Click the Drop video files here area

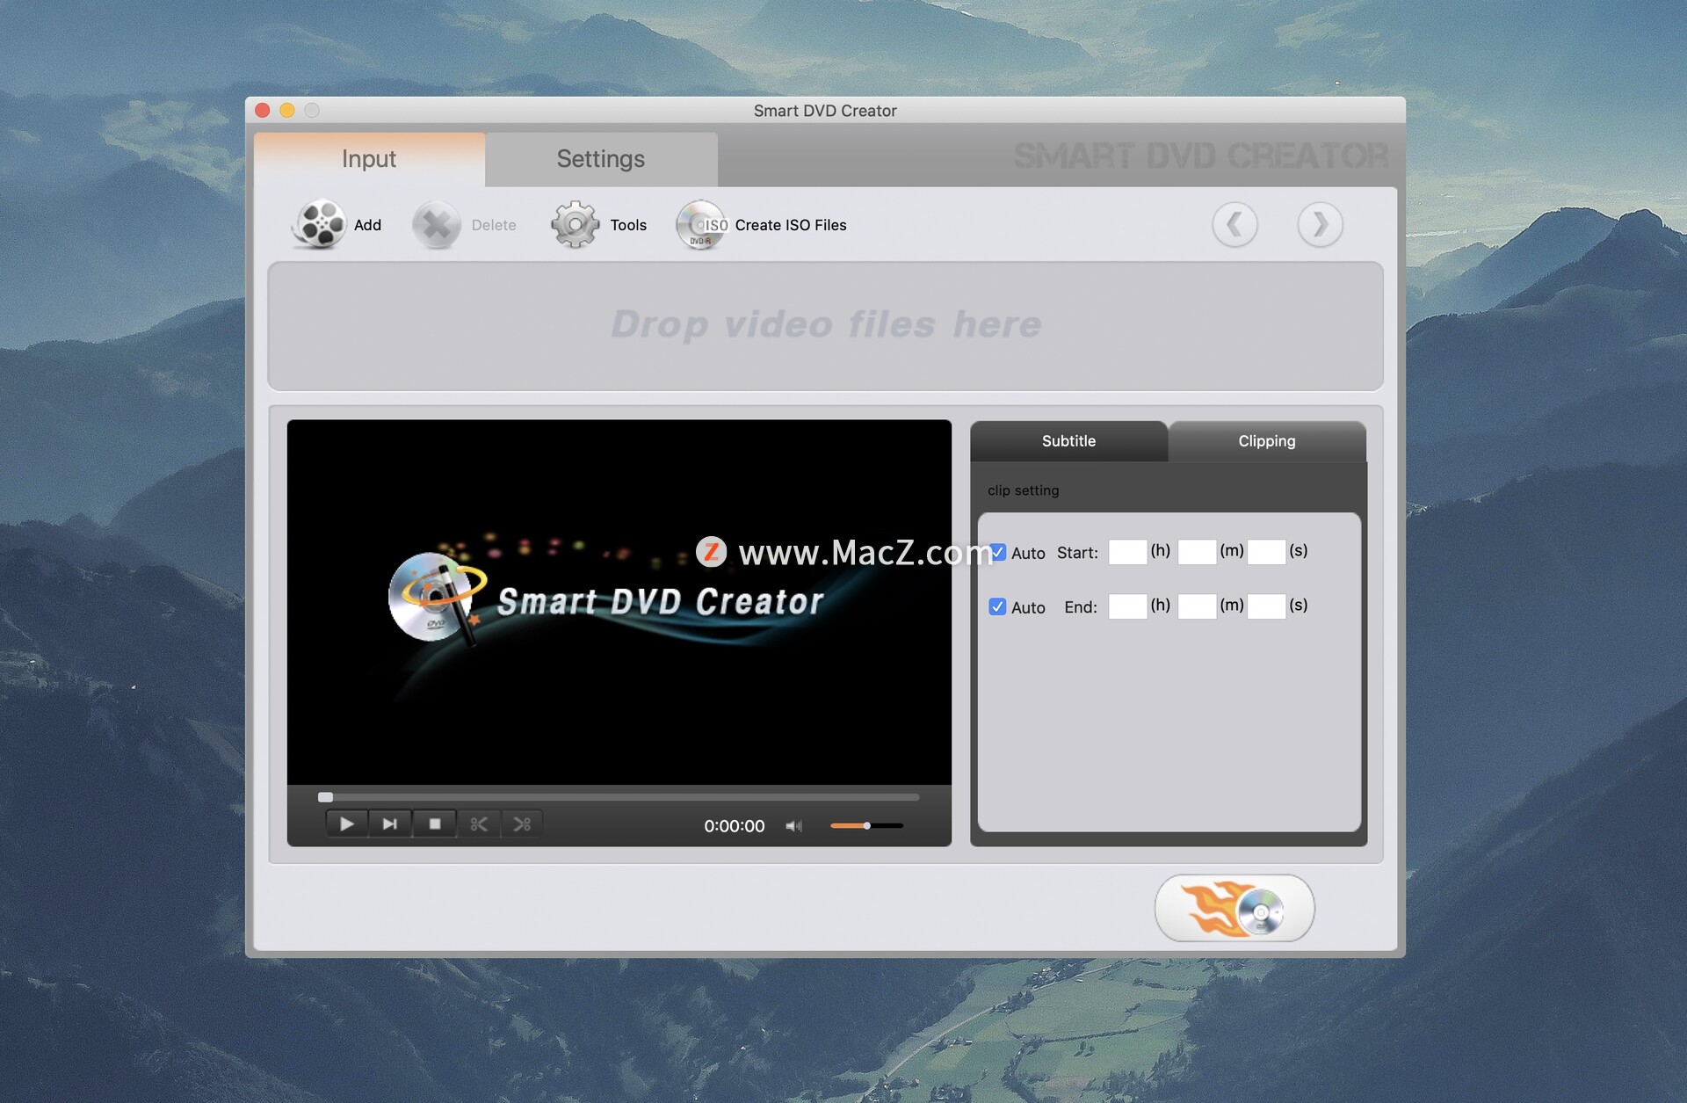pos(825,325)
